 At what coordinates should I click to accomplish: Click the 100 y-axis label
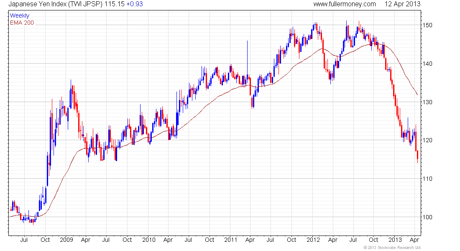click(427, 217)
